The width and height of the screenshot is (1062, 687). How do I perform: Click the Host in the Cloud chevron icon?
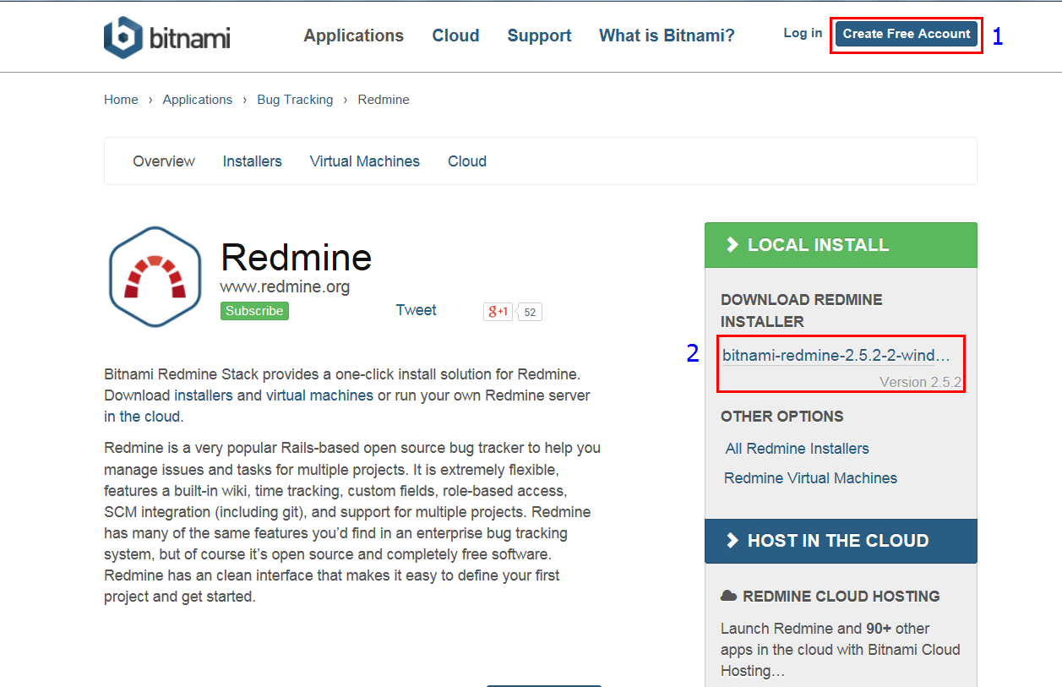click(732, 541)
